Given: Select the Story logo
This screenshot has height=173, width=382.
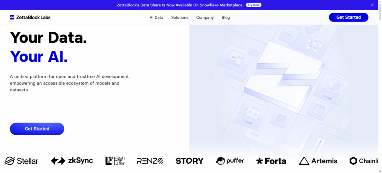Looking at the screenshot, I should [x=190, y=161].
